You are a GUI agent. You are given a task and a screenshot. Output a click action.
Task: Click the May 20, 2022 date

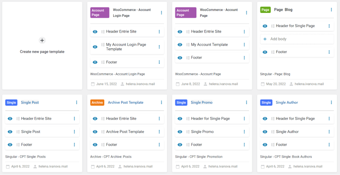[x=276, y=84]
